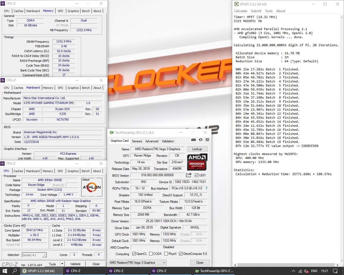Open Bench tab in top CPU-Z window
The height and width of the screenshot is (275, 344).
(86, 11)
